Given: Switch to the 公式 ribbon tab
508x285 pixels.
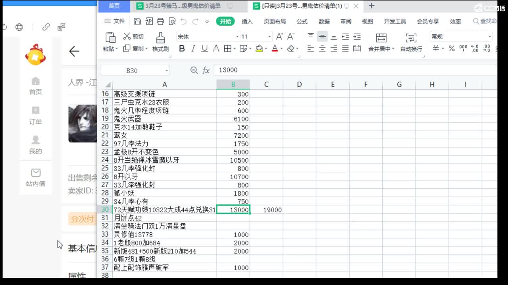Looking at the screenshot, I should click(302, 21).
